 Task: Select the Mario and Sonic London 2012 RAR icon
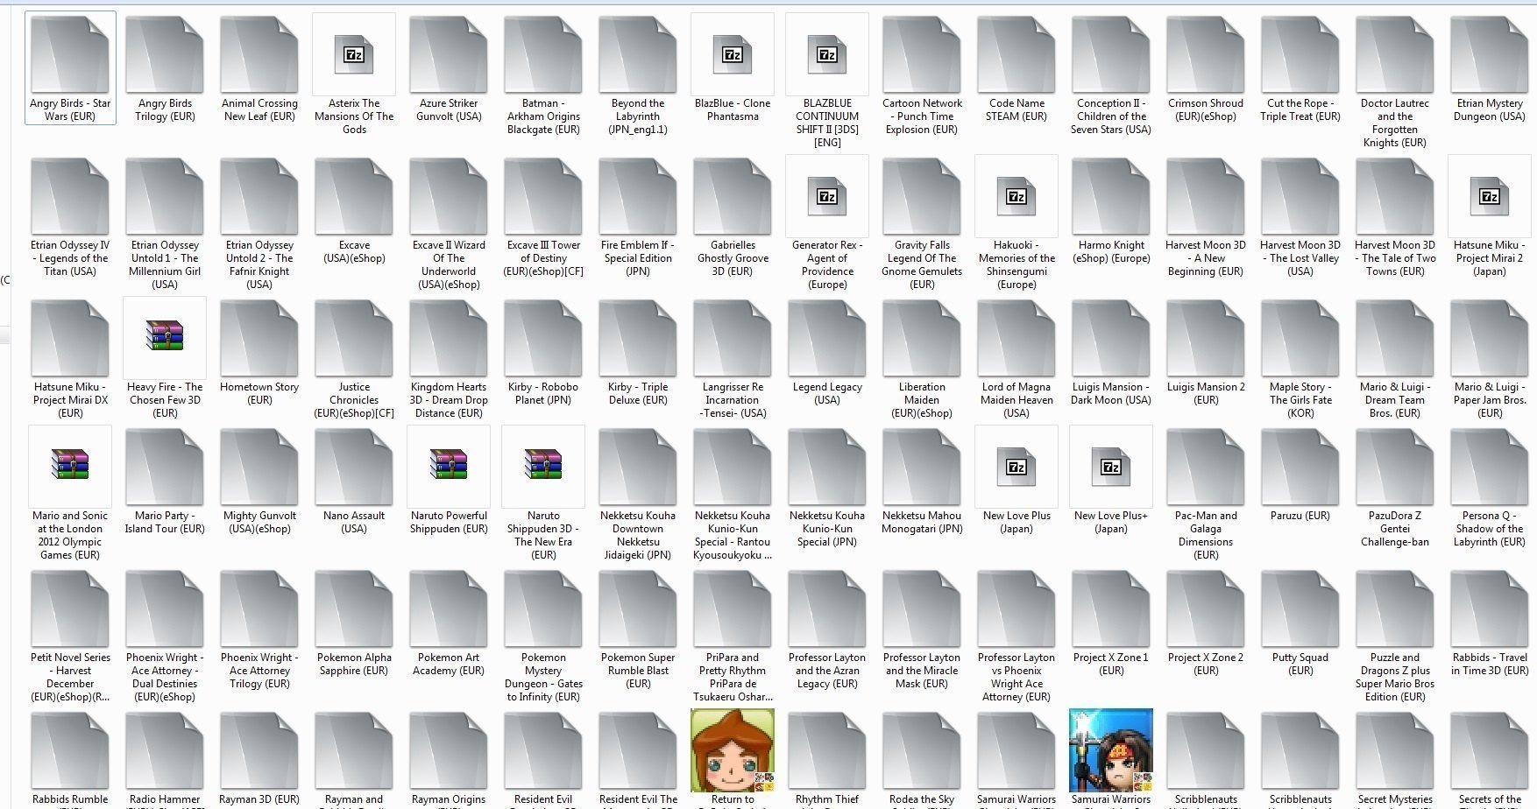pyautogui.click(x=70, y=467)
